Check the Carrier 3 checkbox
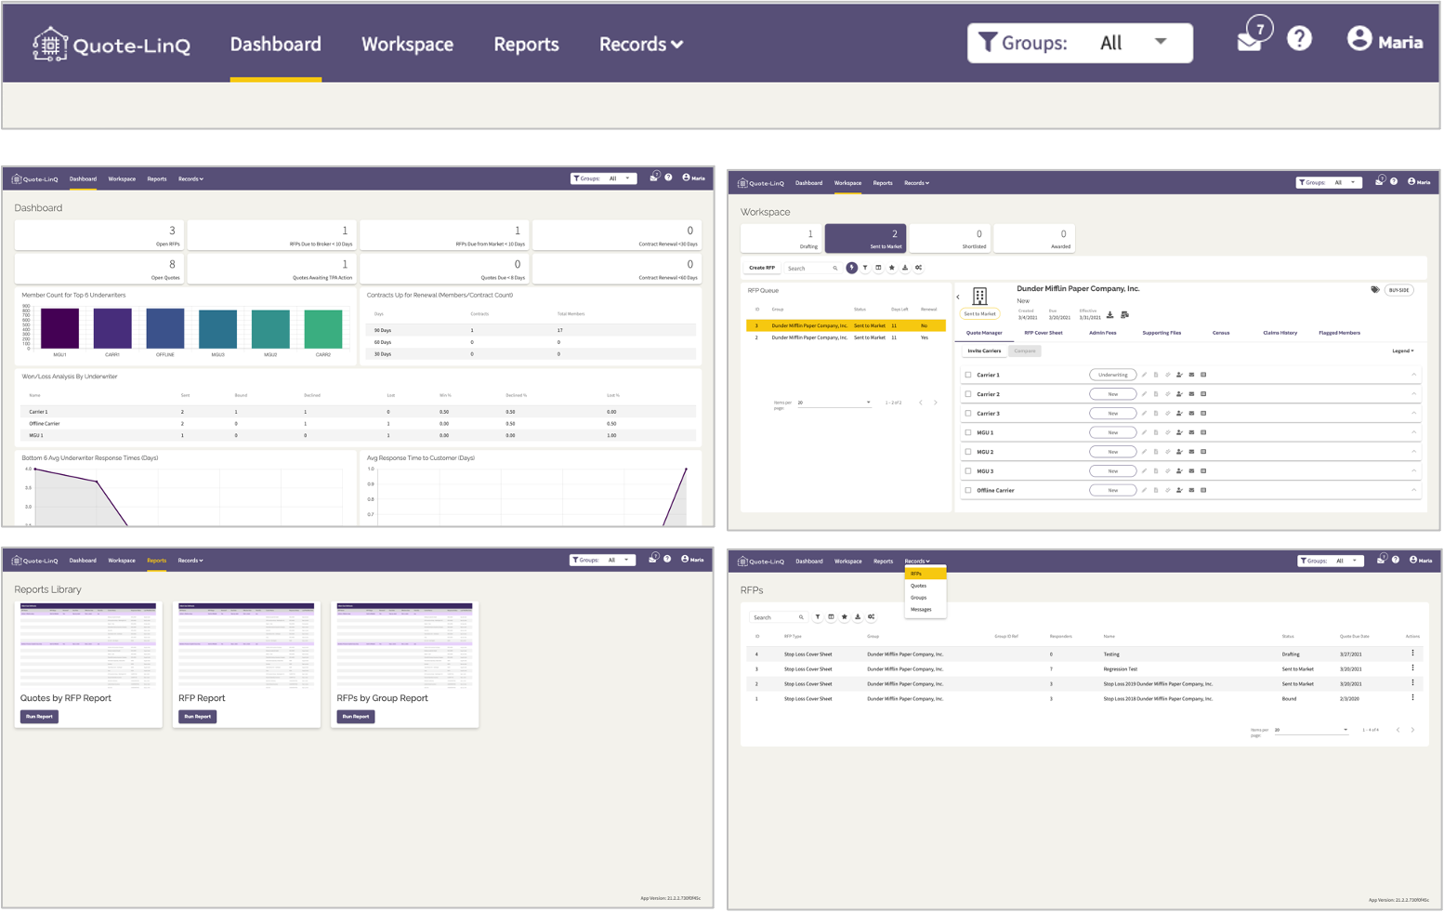The image size is (1444, 912). tap(968, 414)
